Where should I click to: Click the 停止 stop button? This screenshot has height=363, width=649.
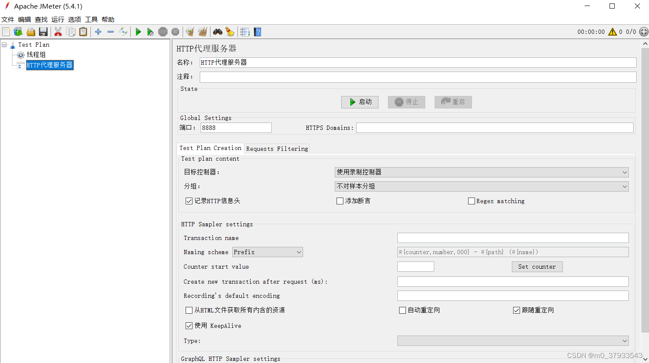(406, 102)
